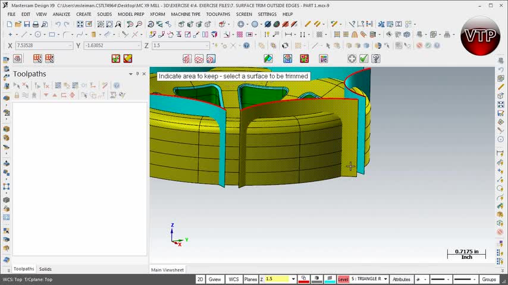The width and height of the screenshot is (508, 285).
Task: Pin the Toolpaths panel
Action: click(x=137, y=74)
